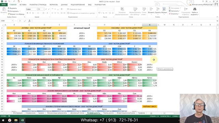Click Найти и выделить binoculars icon

pos(195,11)
